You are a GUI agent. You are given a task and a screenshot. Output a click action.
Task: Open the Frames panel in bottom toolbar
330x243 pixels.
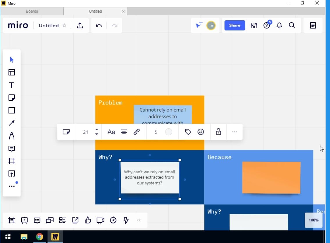[x=12, y=220]
